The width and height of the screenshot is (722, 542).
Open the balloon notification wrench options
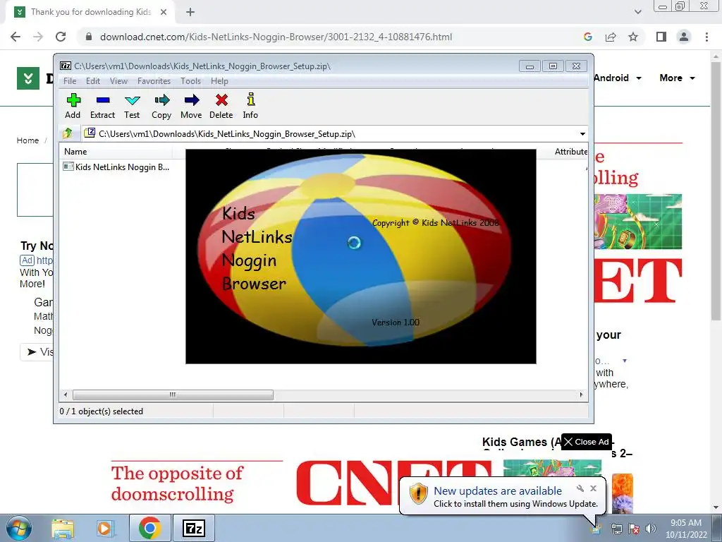[580, 488]
